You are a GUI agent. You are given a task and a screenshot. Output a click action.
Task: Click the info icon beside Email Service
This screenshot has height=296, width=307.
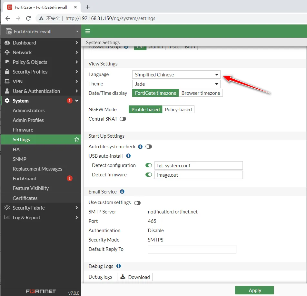pyautogui.click(x=122, y=192)
